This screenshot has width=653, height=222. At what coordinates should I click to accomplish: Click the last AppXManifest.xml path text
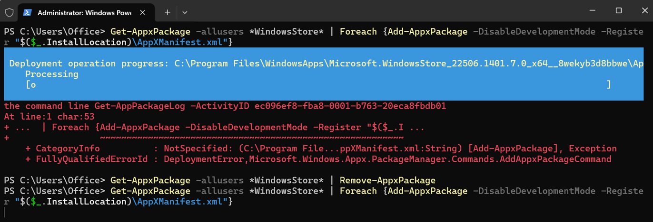pyautogui.click(x=179, y=202)
